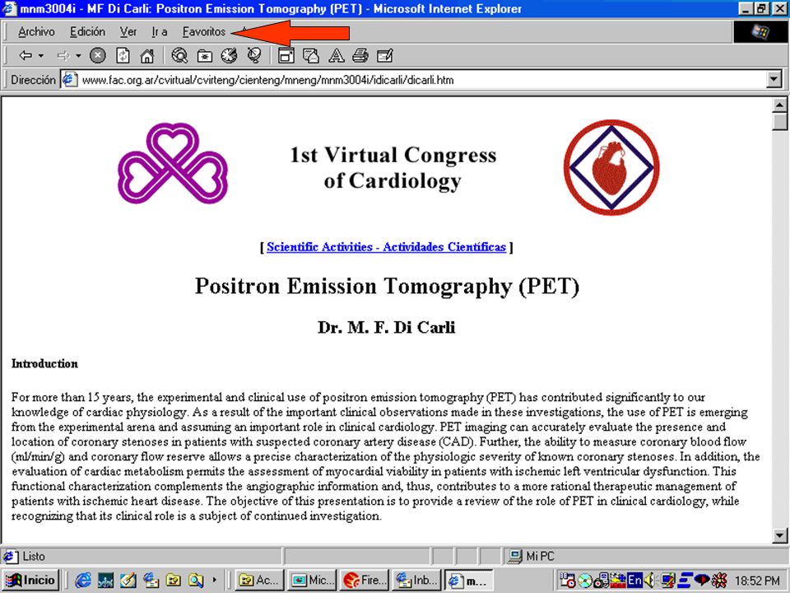Open the History toolbar icon
The height and width of the screenshot is (593, 790).
tap(229, 55)
